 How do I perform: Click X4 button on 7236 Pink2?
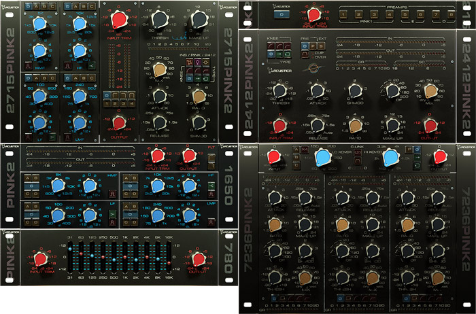tap(305, 150)
